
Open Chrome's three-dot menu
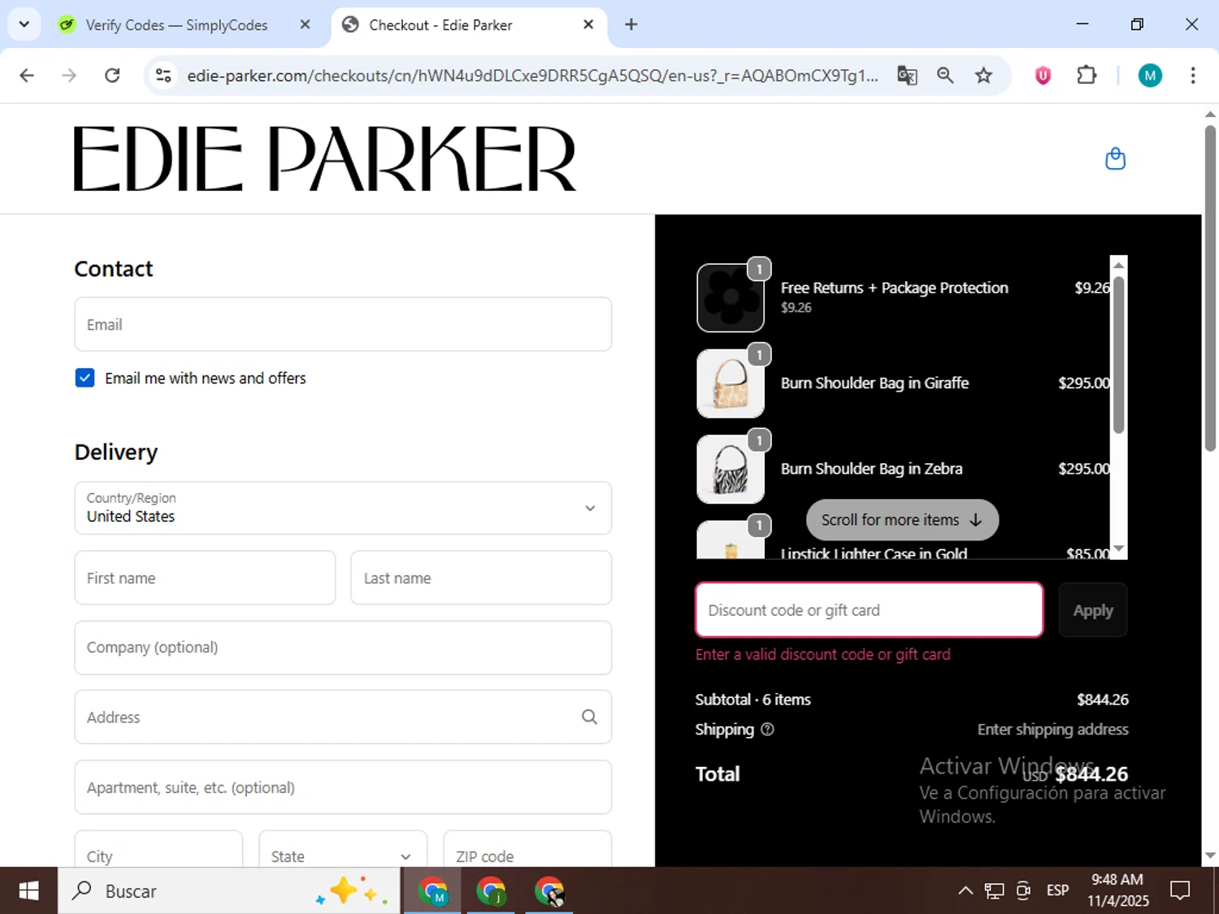point(1192,76)
